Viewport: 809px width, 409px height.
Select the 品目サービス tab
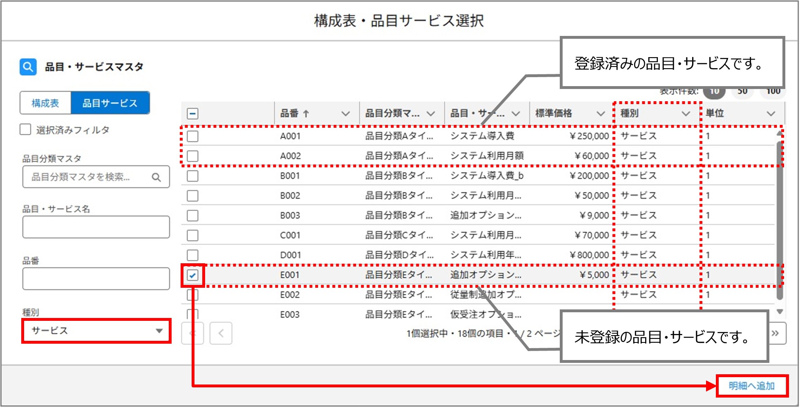110,102
